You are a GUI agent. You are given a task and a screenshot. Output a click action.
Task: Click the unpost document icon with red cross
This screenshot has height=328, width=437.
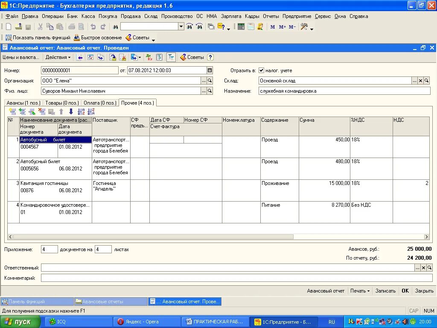pyautogui.click(x=122, y=57)
